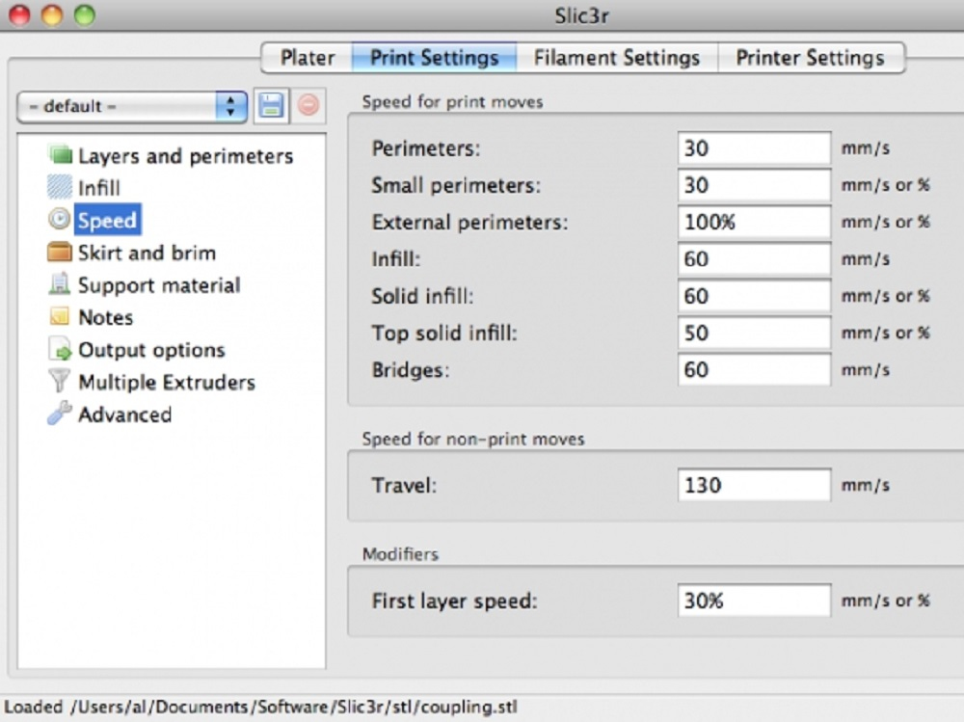Viewport: 964px width, 722px height.
Task: Open the Filament Settings tab
Action: click(617, 58)
